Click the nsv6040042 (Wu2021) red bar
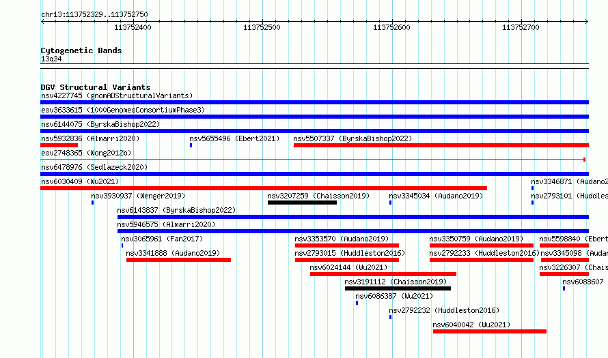Screen dimensions: 608x358 click(490, 331)
